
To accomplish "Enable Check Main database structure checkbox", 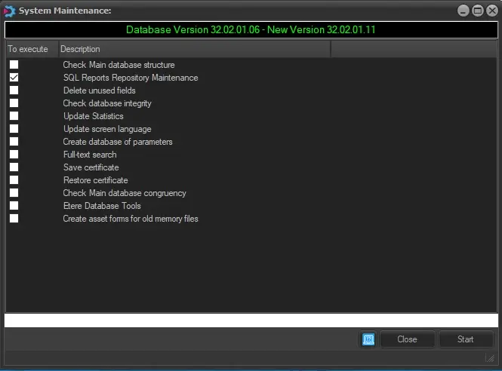I will click(x=14, y=65).
